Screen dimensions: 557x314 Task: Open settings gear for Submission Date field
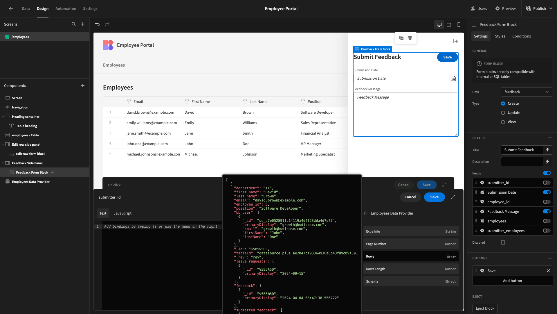point(482,192)
